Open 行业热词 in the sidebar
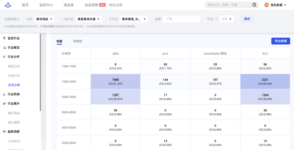The width and height of the screenshot is (294, 150). (14, 141)
